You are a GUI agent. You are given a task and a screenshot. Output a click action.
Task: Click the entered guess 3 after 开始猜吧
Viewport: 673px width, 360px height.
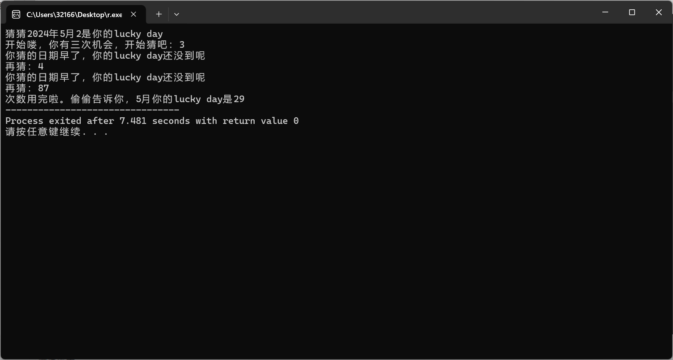click(x=182, y=45)
